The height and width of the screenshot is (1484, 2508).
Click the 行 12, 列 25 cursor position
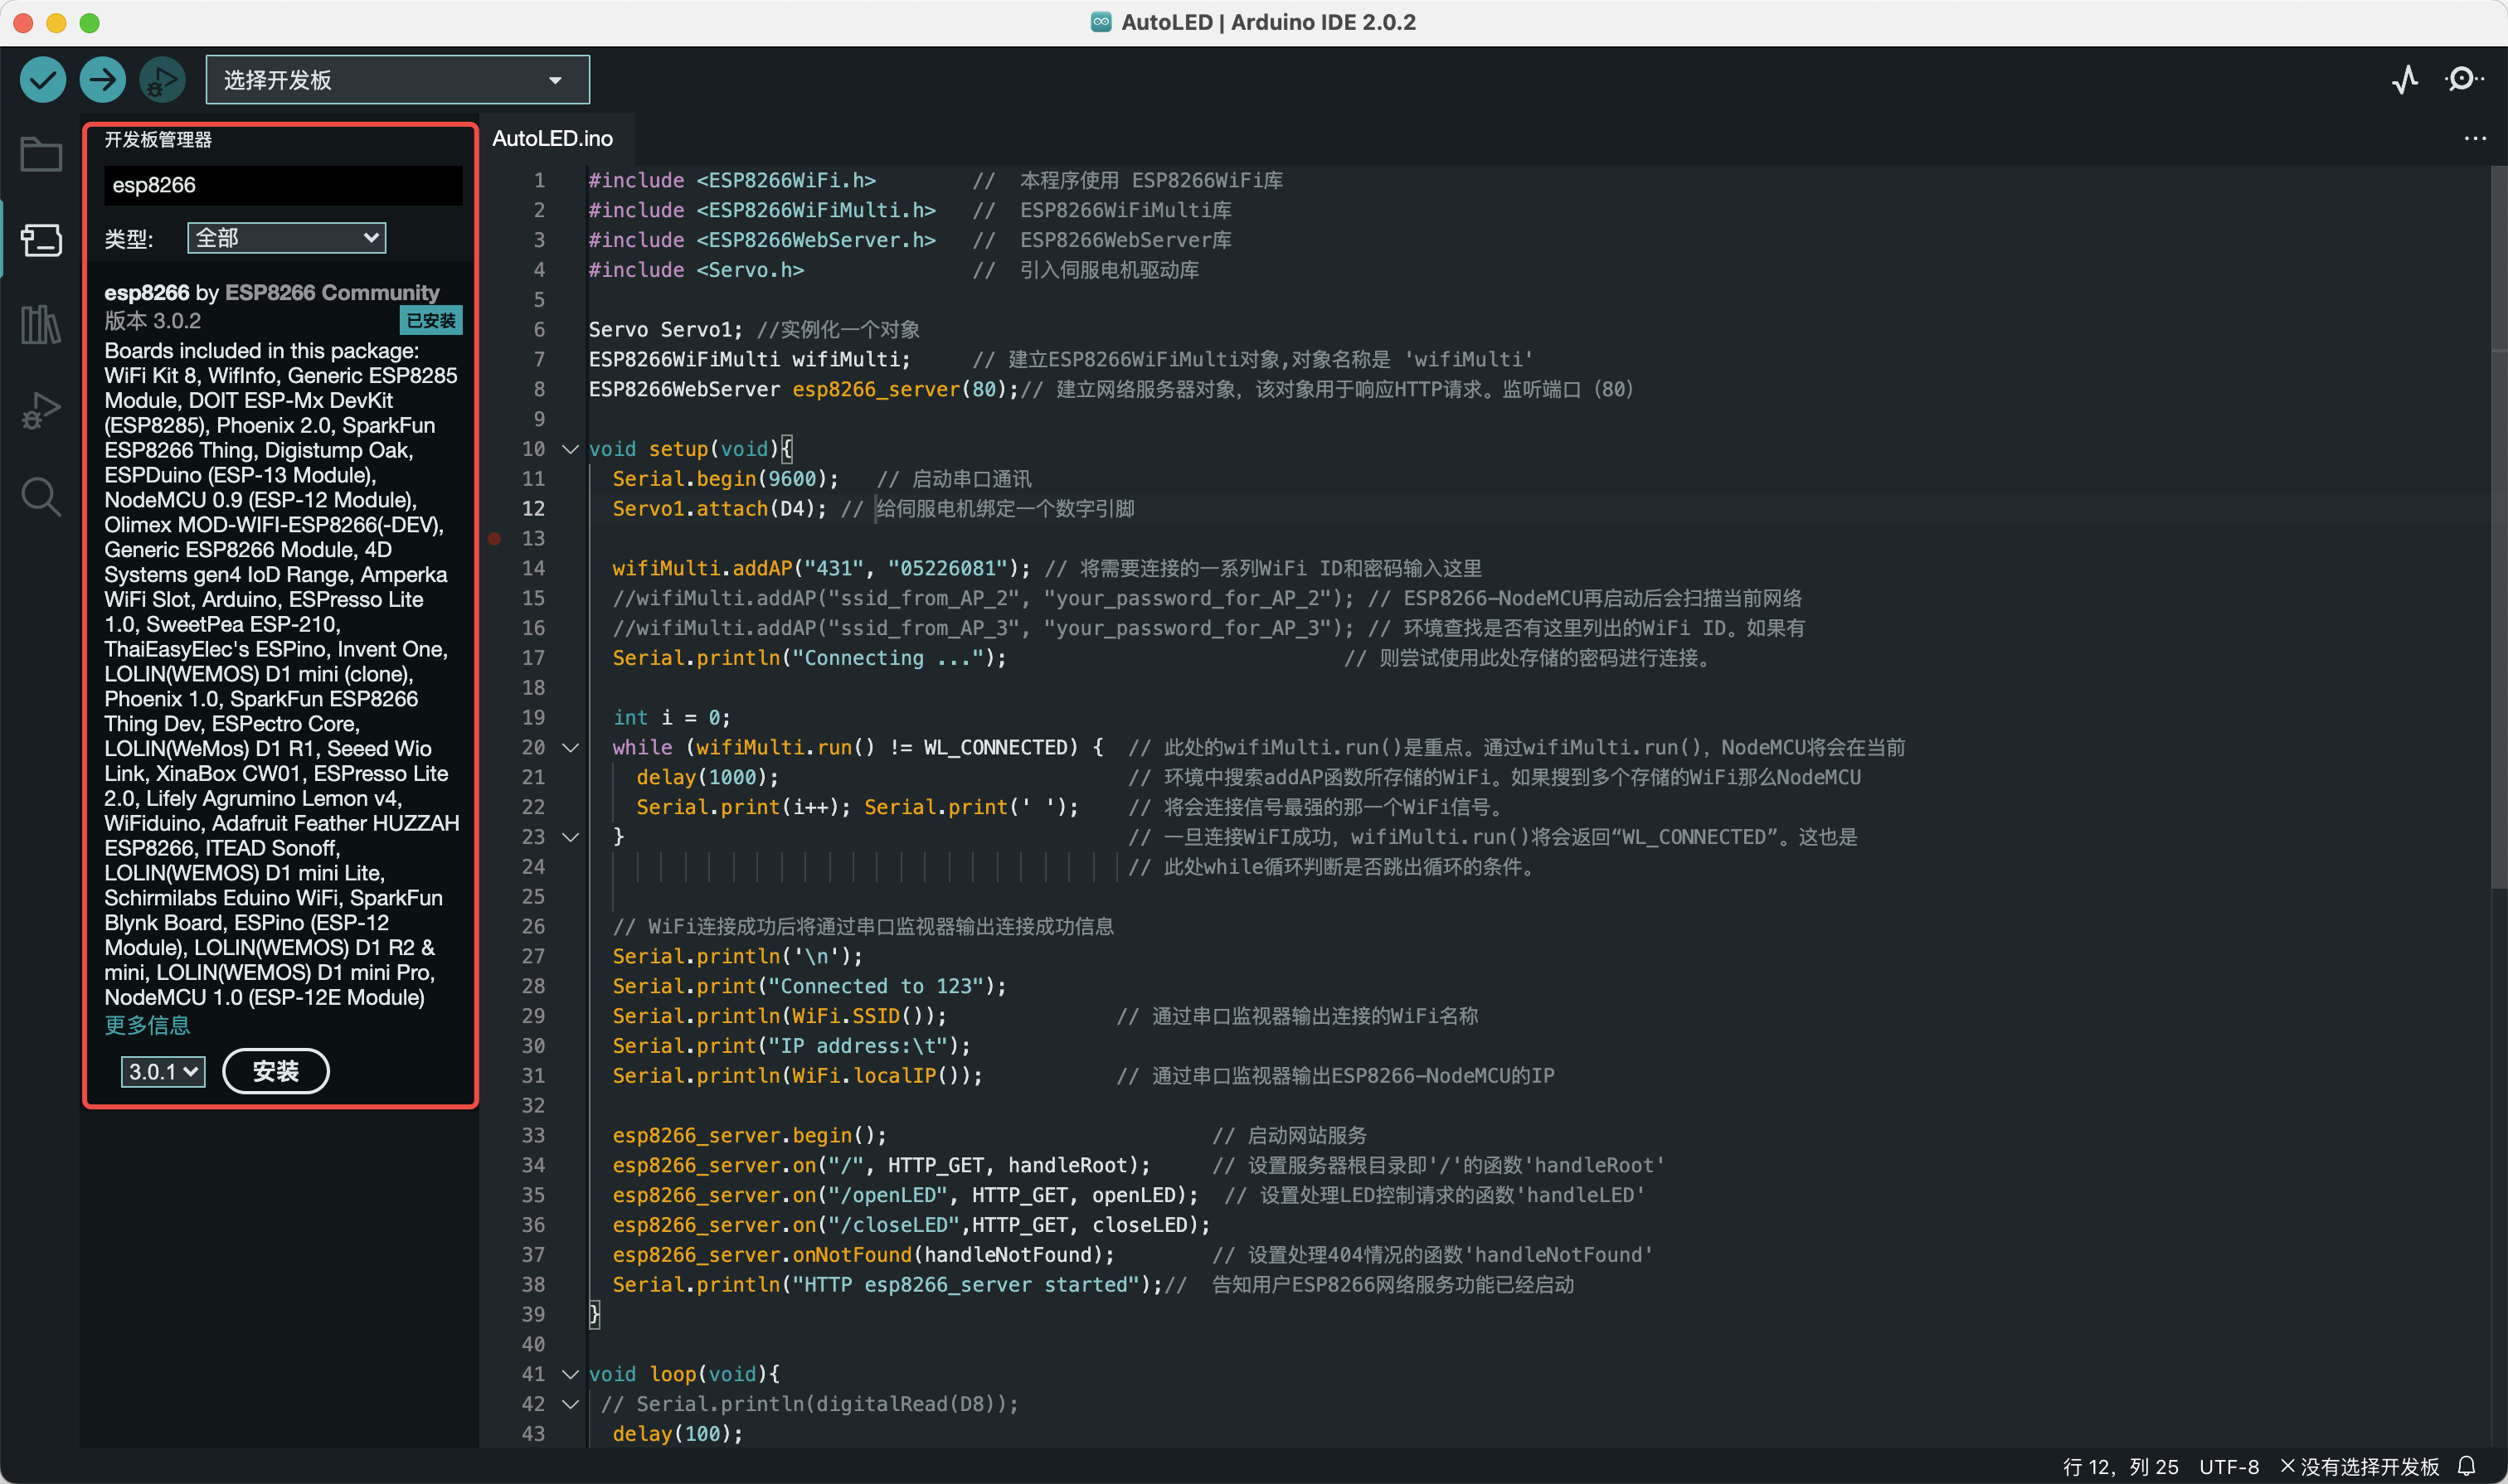pyautogui.click(x=2120, y=1467)
